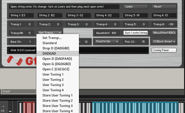Expand the CCBlock:Smart dropdown
The image size is (185, 113).
click(x=164, y=42)
